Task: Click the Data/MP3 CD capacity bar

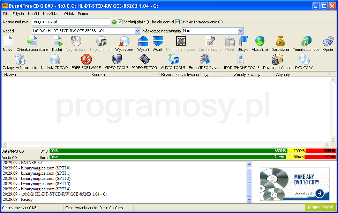Action: 193,151
